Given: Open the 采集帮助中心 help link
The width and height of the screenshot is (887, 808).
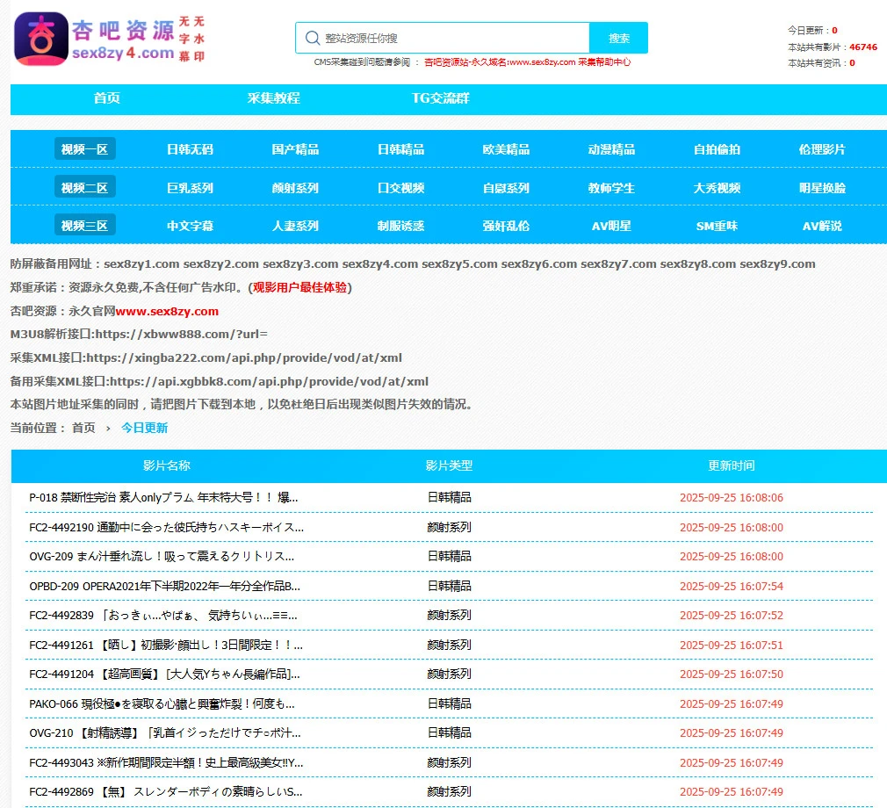Looking at the screenshot, I should coord(604,62).
